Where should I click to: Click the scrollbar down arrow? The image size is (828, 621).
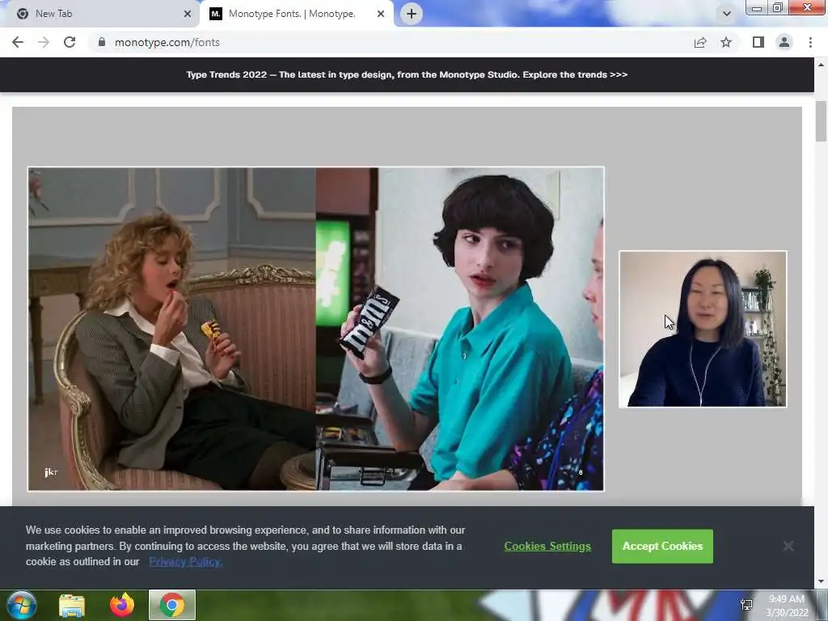coord(821,581)
